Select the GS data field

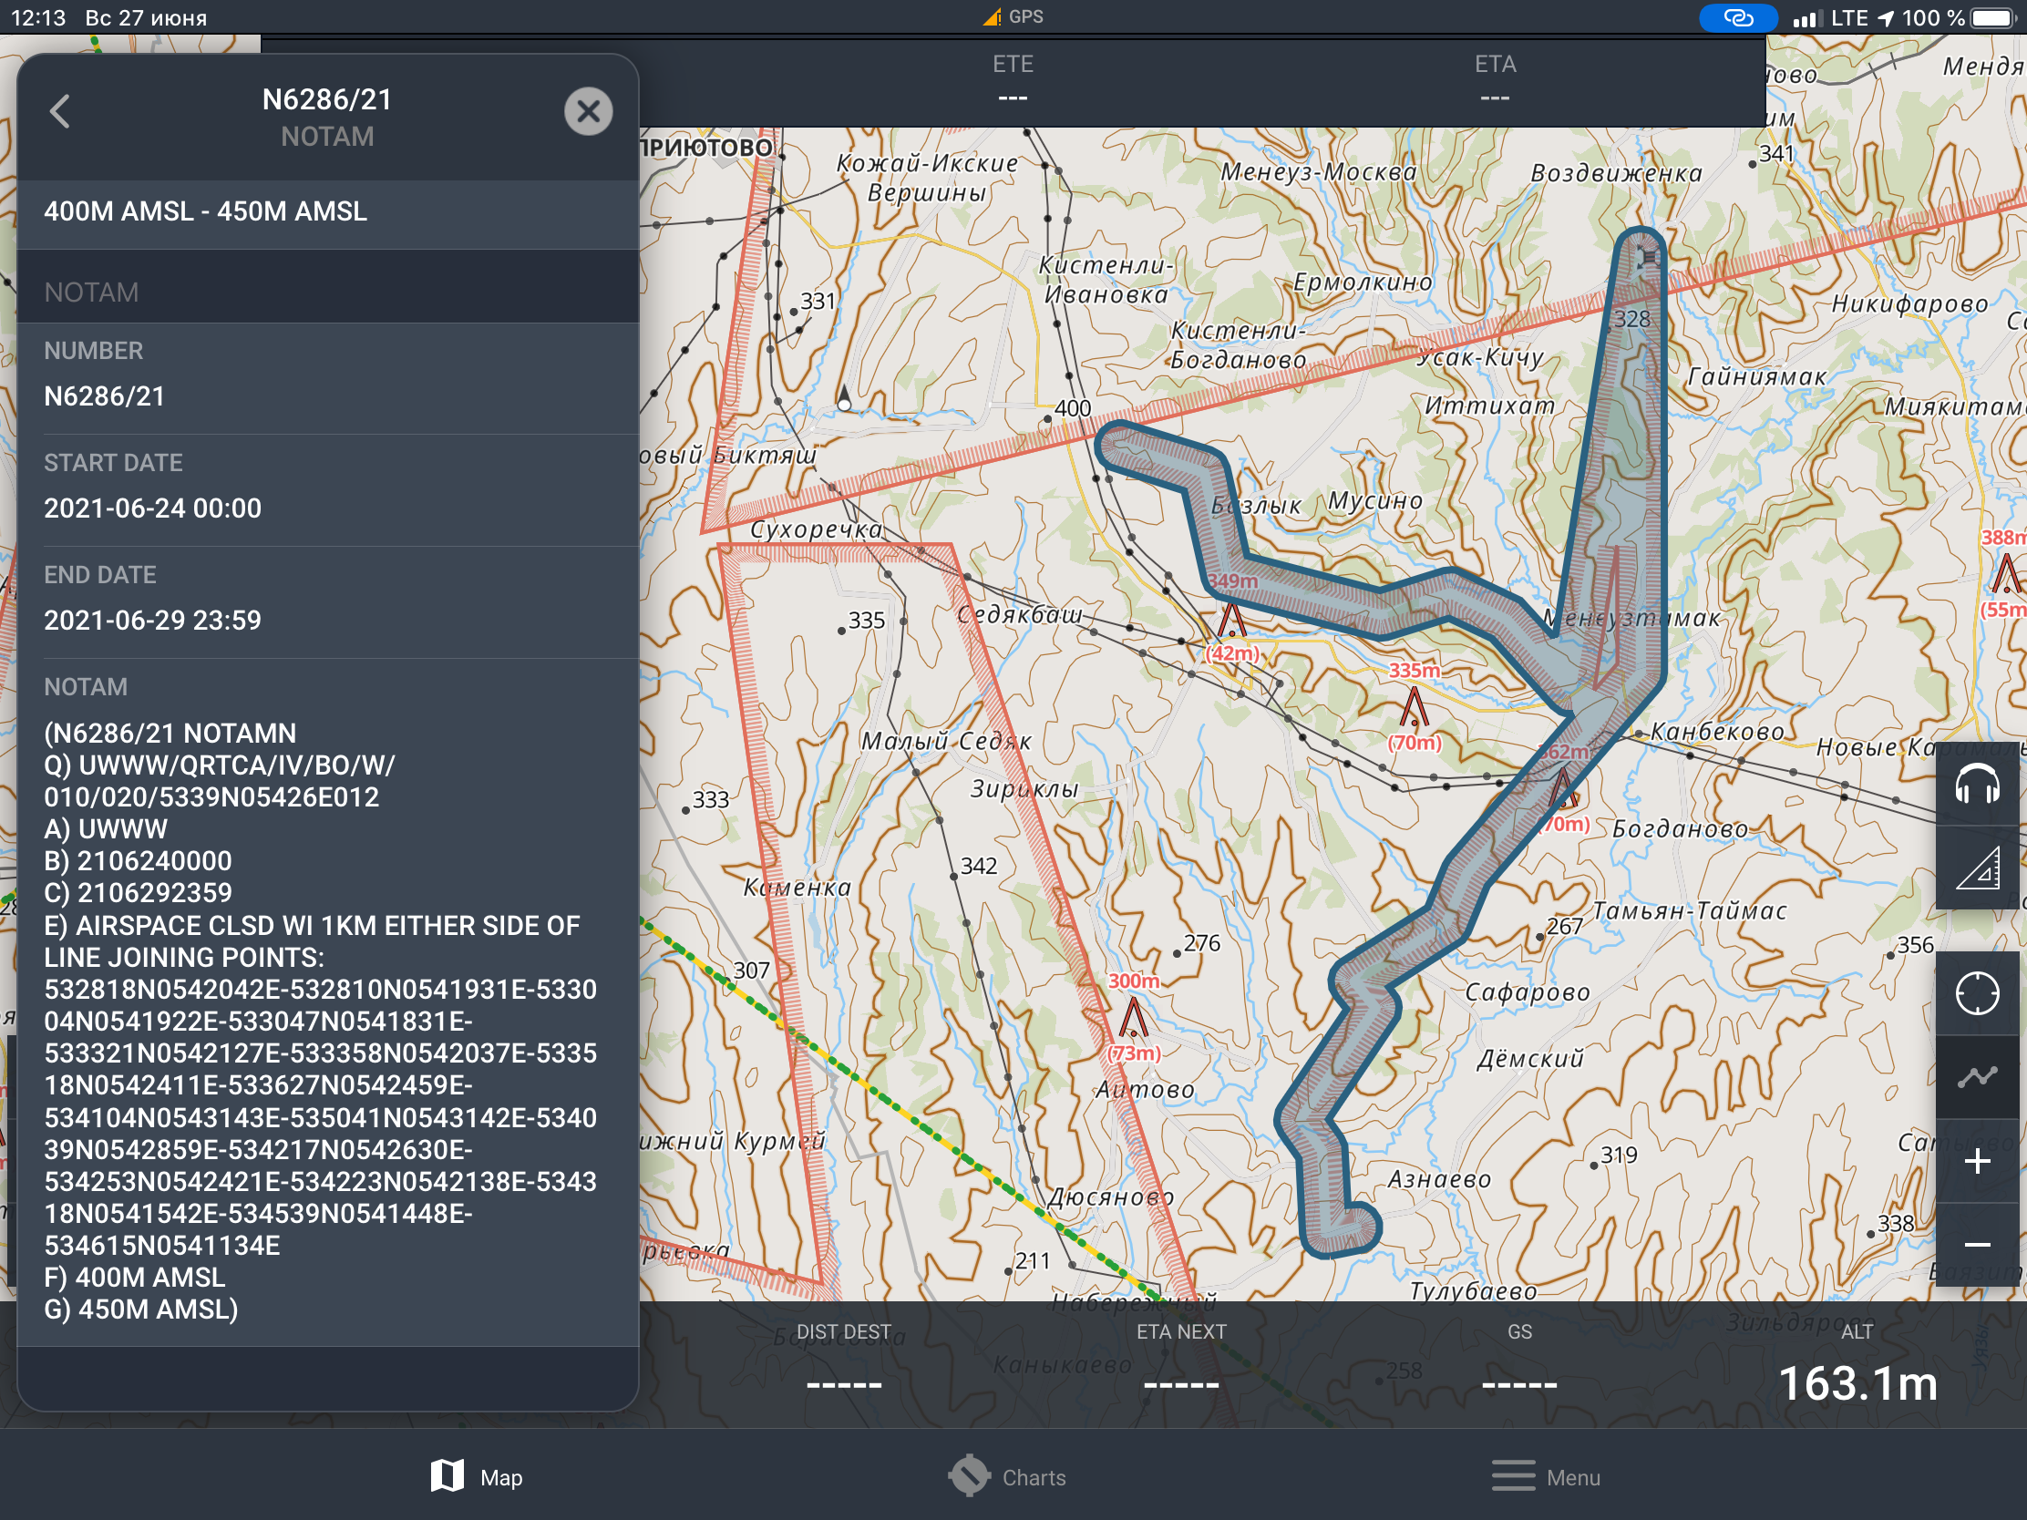1518,1363
